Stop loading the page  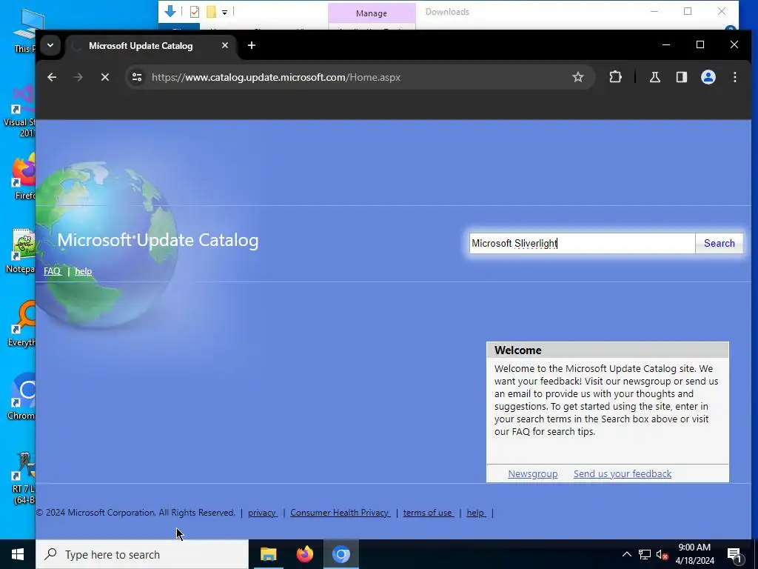click(x=105, y=77)
